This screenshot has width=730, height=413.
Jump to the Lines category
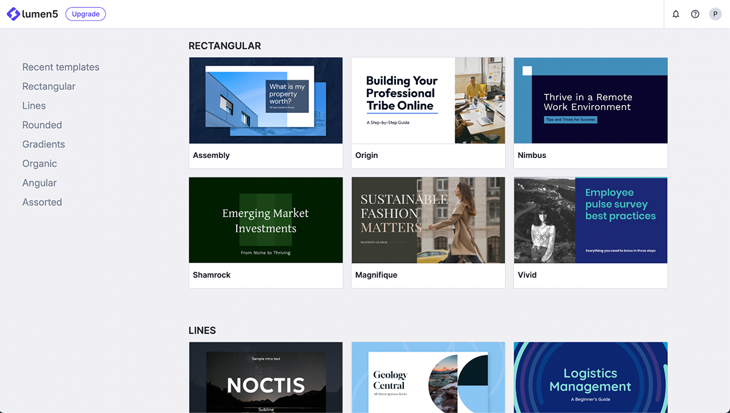click(34, 106)
